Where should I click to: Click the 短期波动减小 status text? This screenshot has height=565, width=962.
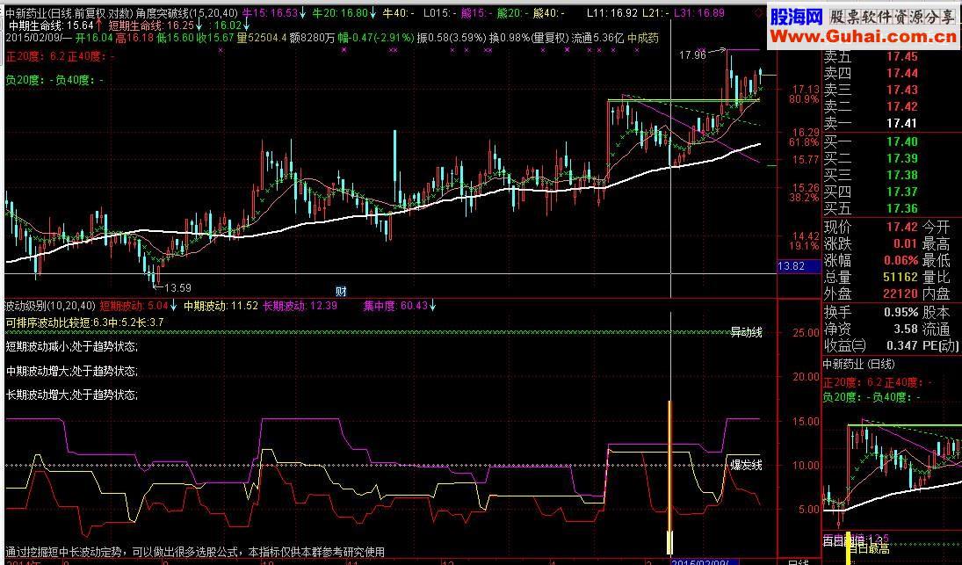72,346
